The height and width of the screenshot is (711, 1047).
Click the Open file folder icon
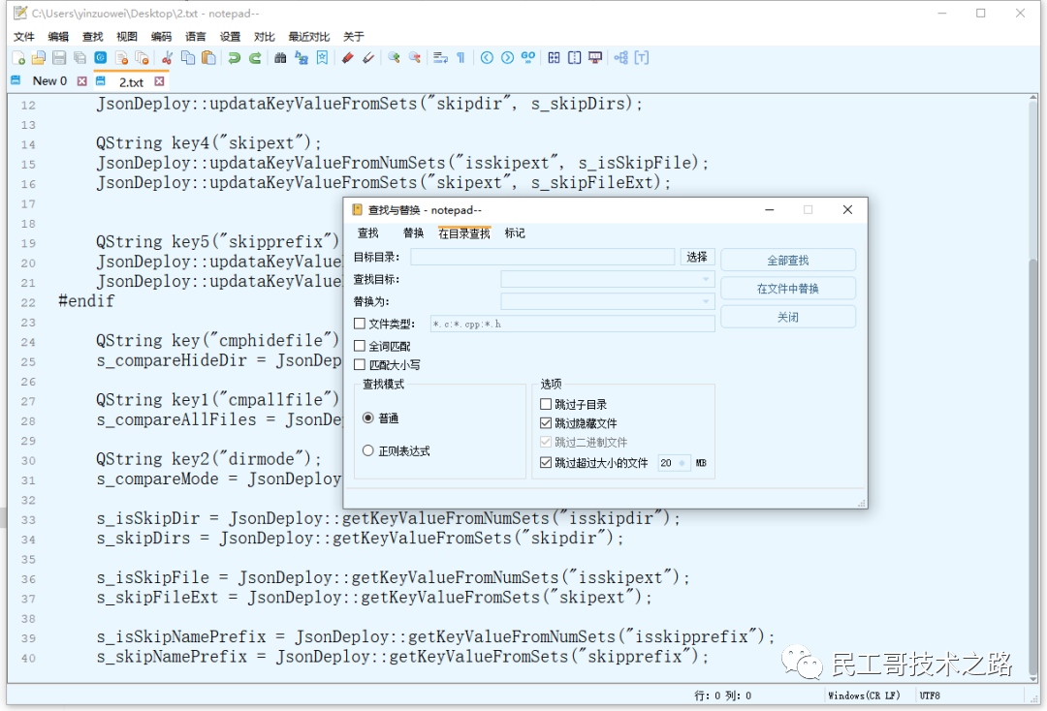[39, 58]
